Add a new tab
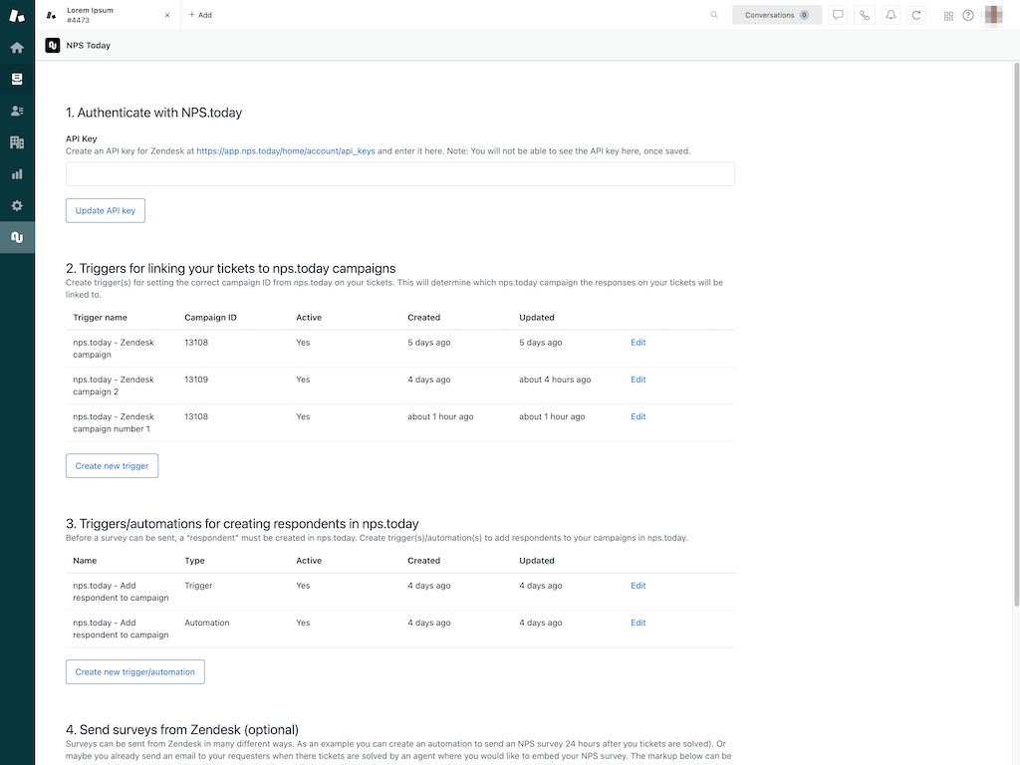This screenshot has width=1020, height=765. coord(200,15)
